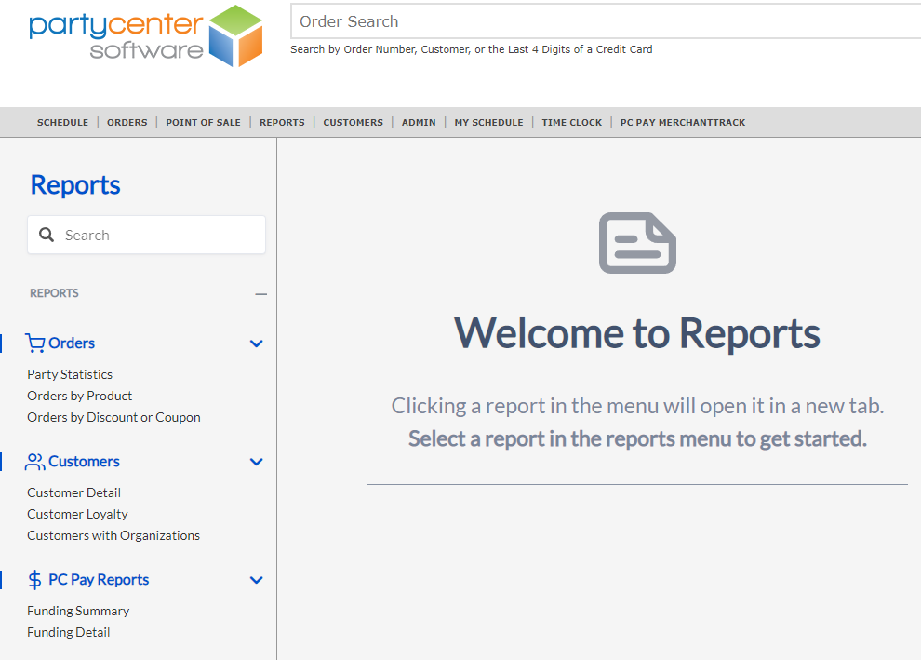Click the magnifier icon in reports search

click(x=47, y=236)
